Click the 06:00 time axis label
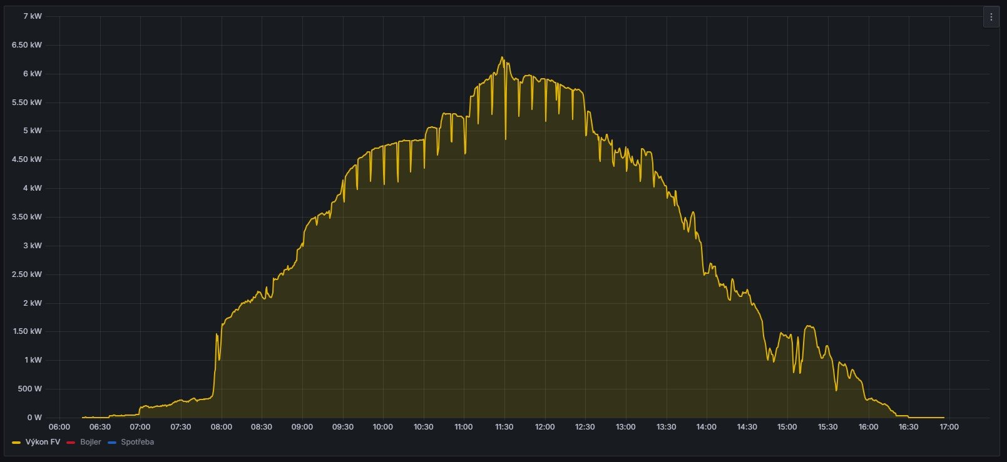The image size is (1007, 462). point(59,427)
